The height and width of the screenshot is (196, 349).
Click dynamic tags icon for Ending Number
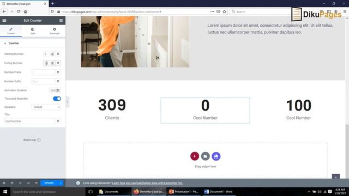click(x=58, y=63)
